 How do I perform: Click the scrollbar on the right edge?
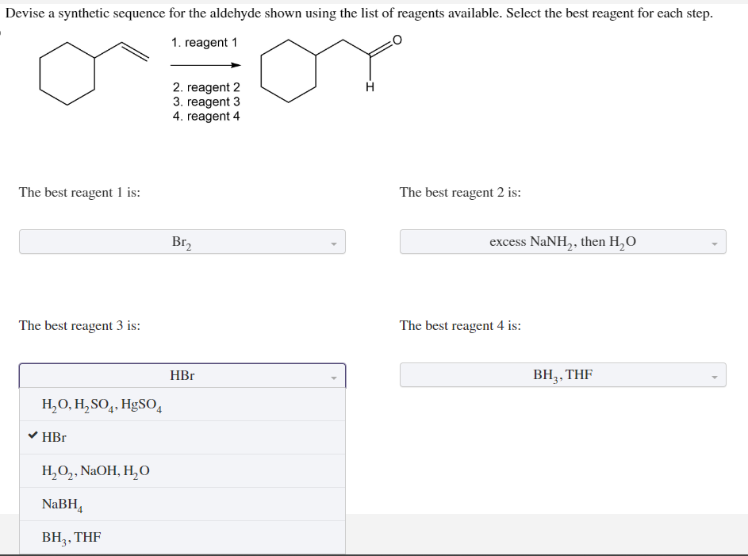click(x=743, y=278)
